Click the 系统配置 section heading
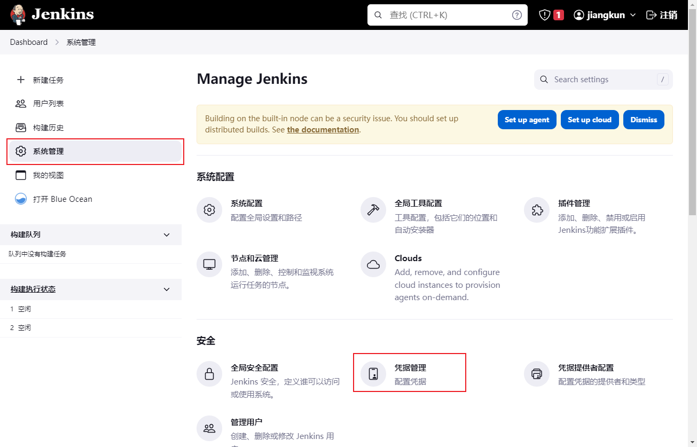This screenshot has width=697, height=447. coord(216,177)
